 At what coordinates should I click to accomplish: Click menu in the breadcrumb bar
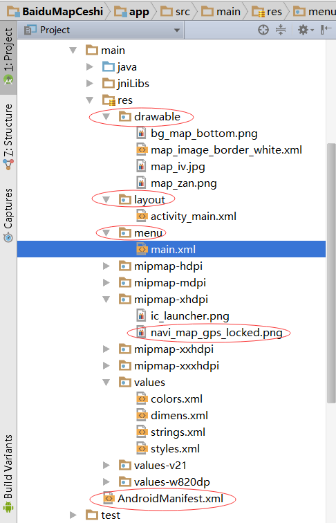coord(315,12)
